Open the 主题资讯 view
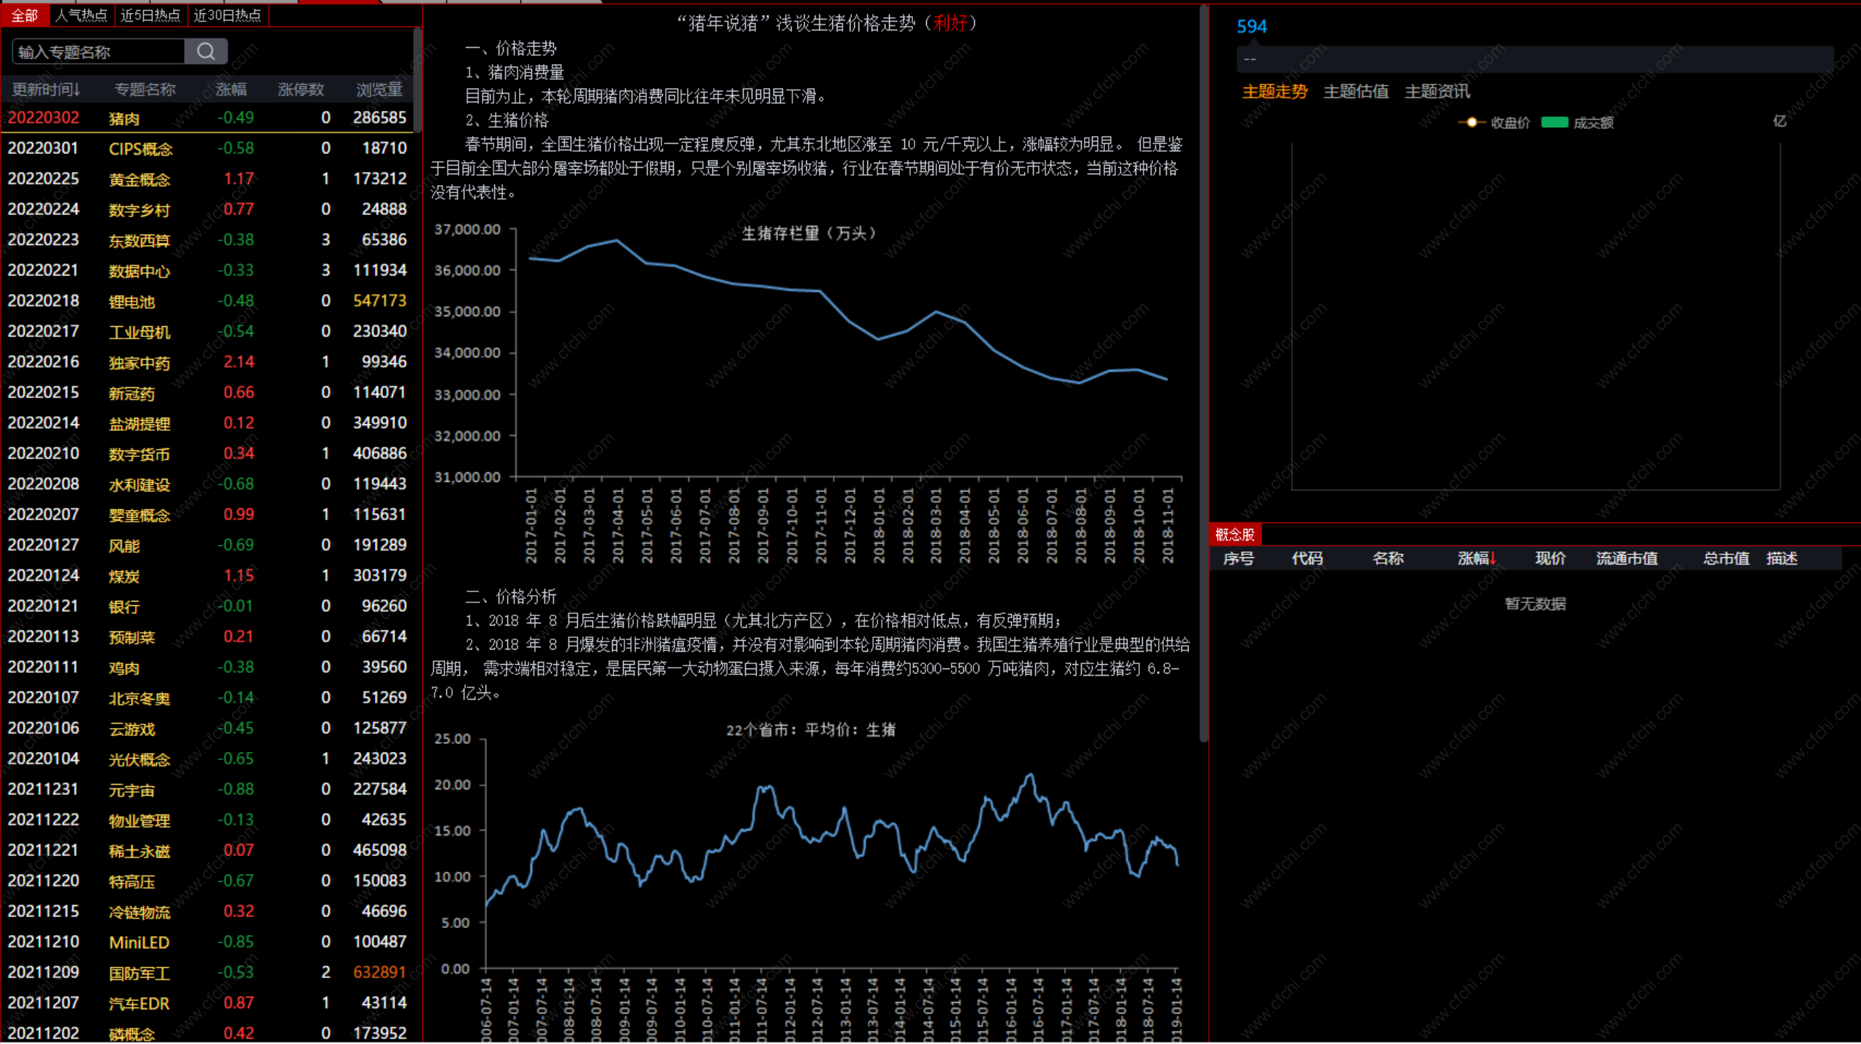 tap(1437, 92)
